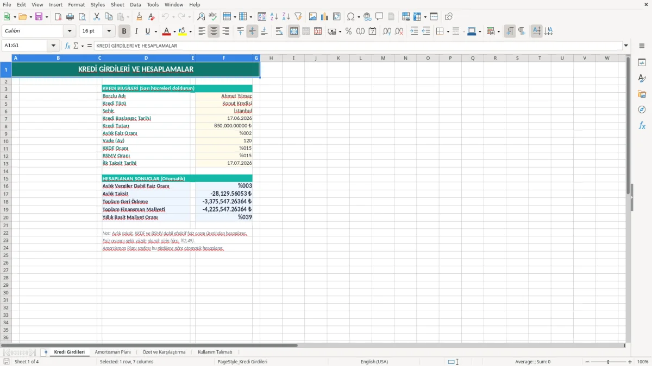This screenshot has width=652, height=366.
Task: Toggle Center Vertically alignment
Action: [252, 31]
